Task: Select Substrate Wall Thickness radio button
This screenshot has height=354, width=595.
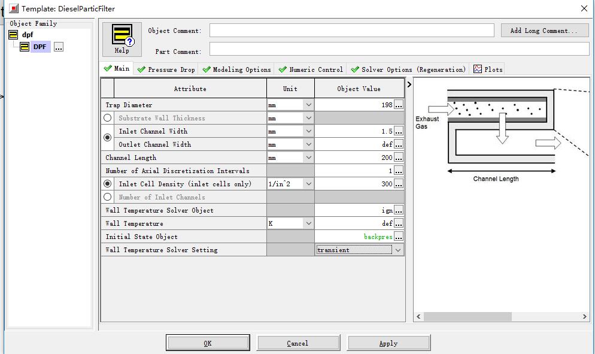Action: (108, 118)
